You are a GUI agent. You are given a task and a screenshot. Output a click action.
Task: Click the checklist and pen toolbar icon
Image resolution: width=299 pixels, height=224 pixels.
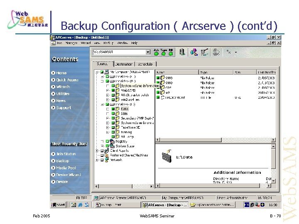point(204,52)
